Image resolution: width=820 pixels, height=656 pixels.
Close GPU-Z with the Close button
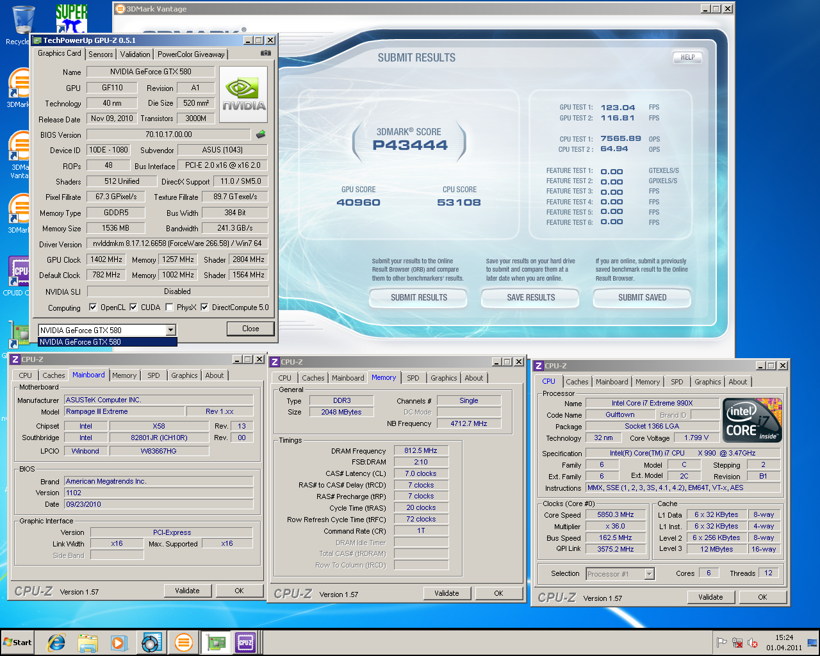250,329
